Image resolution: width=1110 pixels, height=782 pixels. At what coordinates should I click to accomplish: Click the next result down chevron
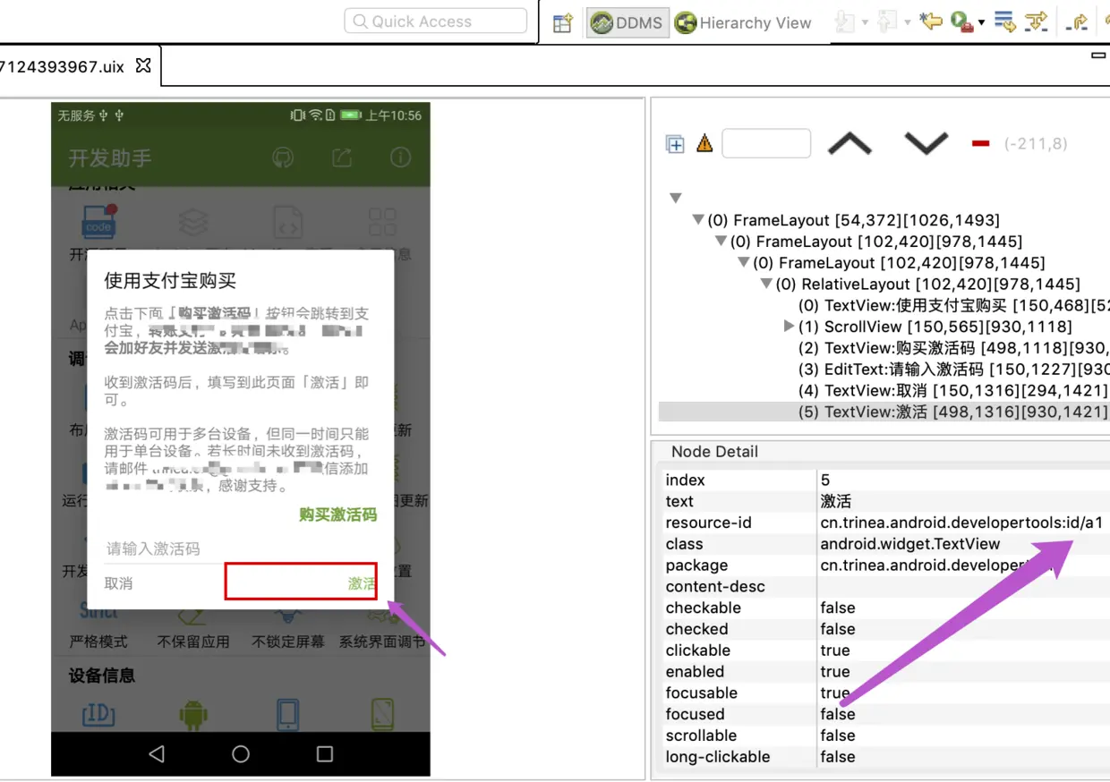click(x=926, y=143)
